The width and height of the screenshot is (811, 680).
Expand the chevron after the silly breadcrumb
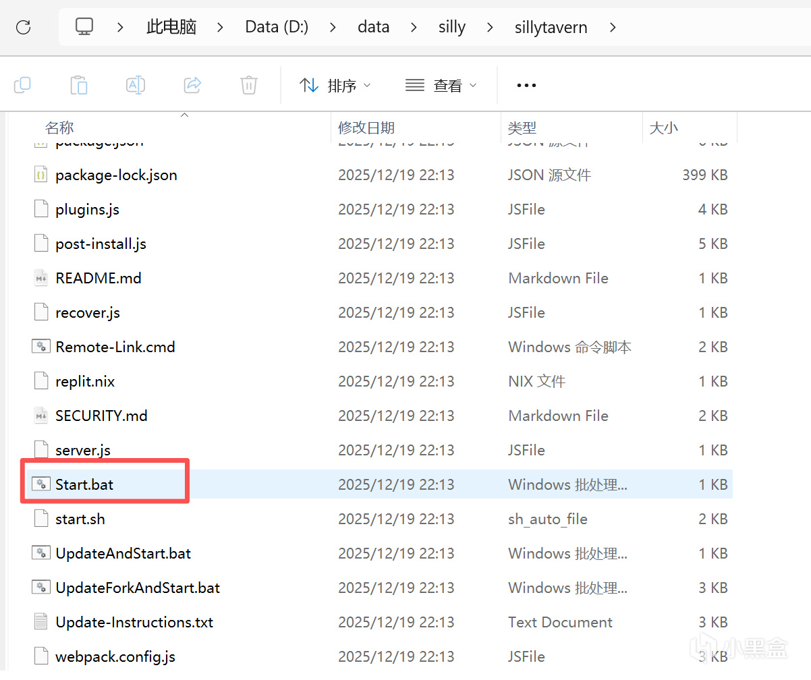(490, 27)
